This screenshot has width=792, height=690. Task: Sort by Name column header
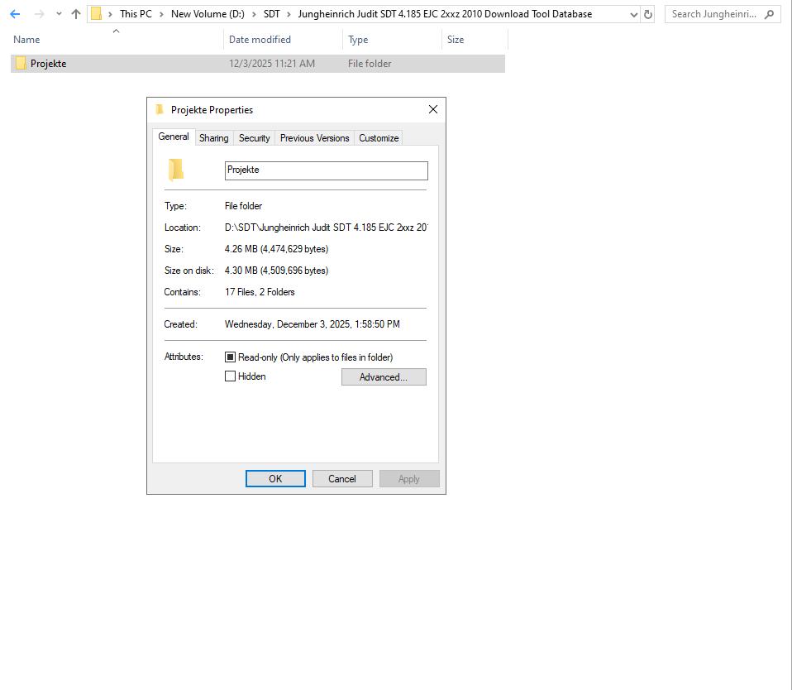click(x=26, y=40)
